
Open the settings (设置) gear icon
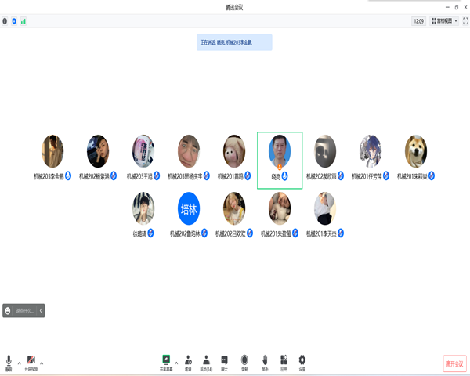[302, 363]
